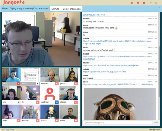162x131 pixels.
Task: Close ancor's shared screen with X
Action: tap(38, 84)
